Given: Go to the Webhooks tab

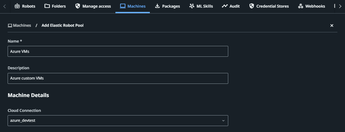Looking at the screenshot, I should click(x=312, y=6).
